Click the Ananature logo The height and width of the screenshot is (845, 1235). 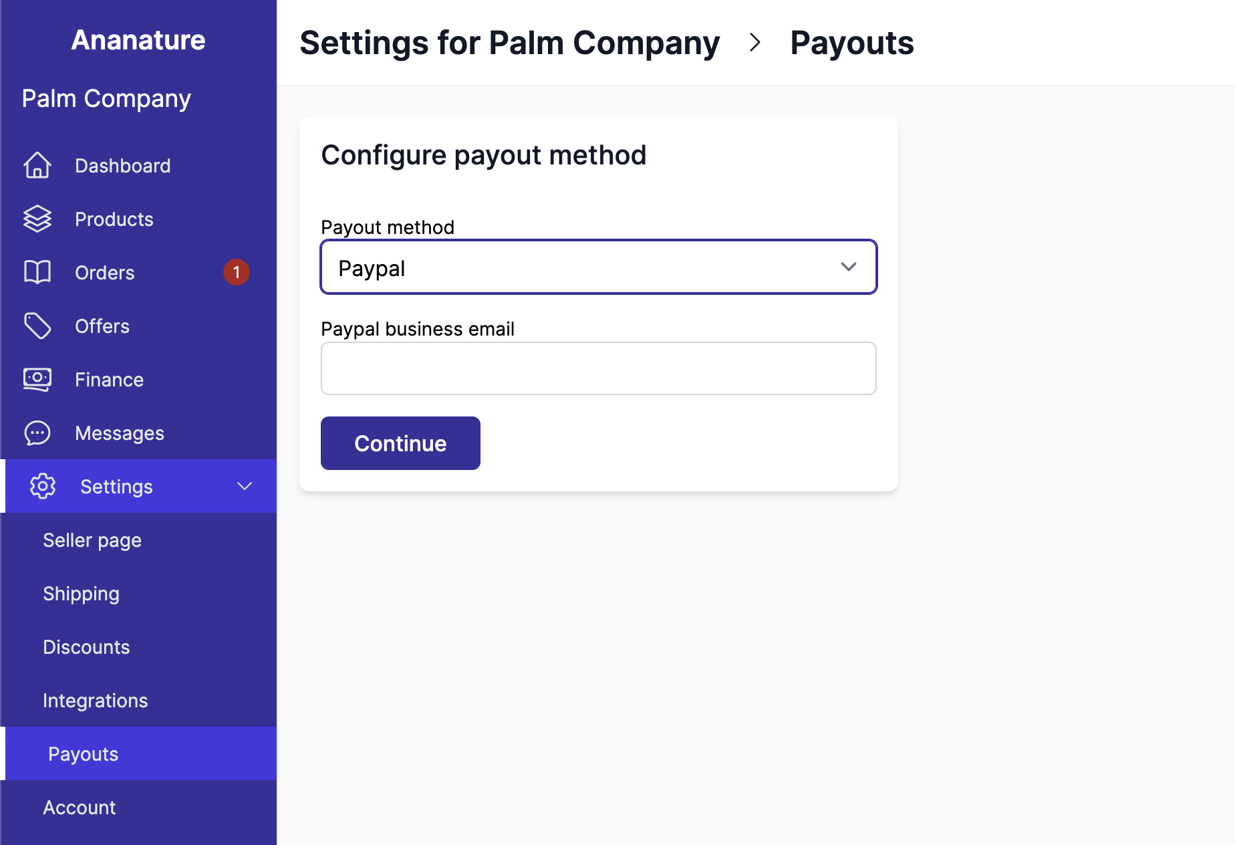(x=138, y=40)
